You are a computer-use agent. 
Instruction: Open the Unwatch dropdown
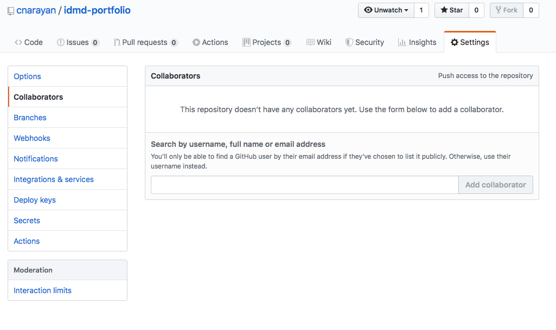click(386, 10)
